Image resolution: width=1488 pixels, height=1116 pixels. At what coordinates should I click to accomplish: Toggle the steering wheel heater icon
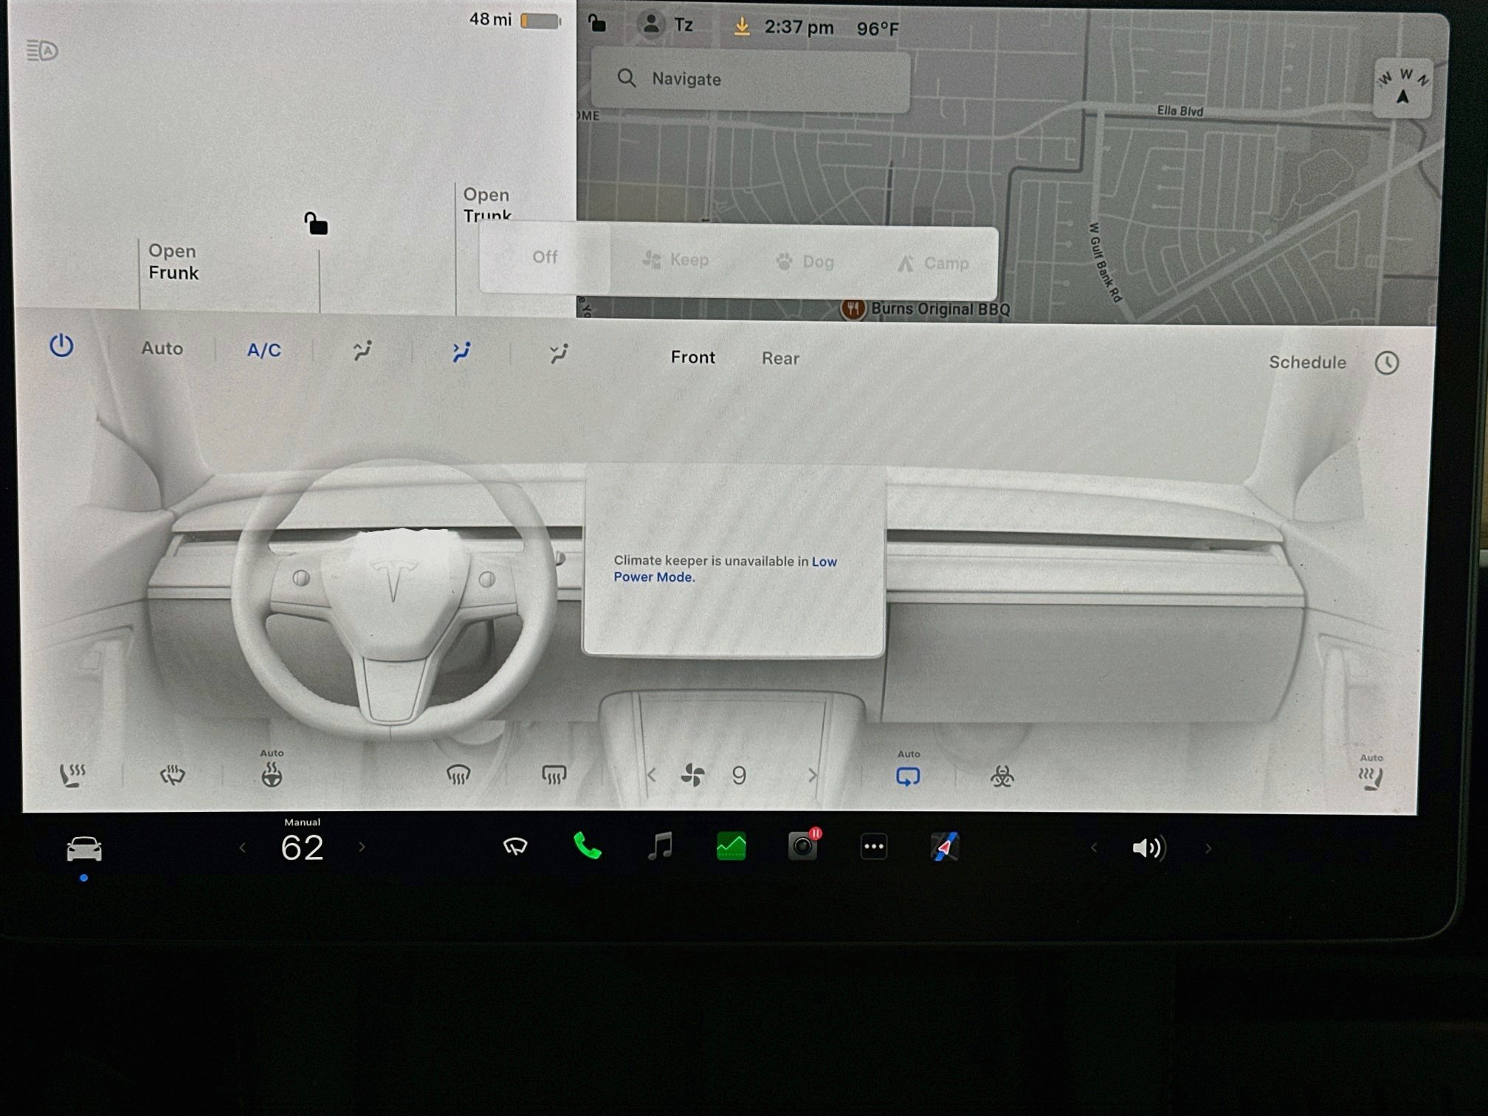[x=272, y=775]
